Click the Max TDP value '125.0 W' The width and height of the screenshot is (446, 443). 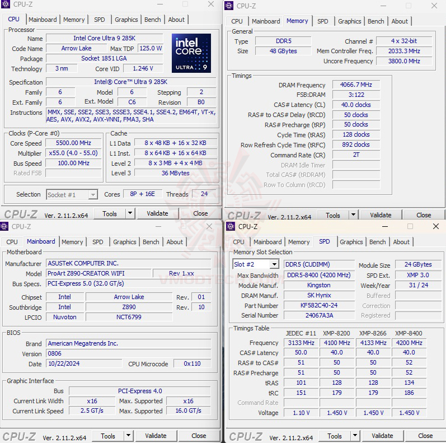(151, 48)
